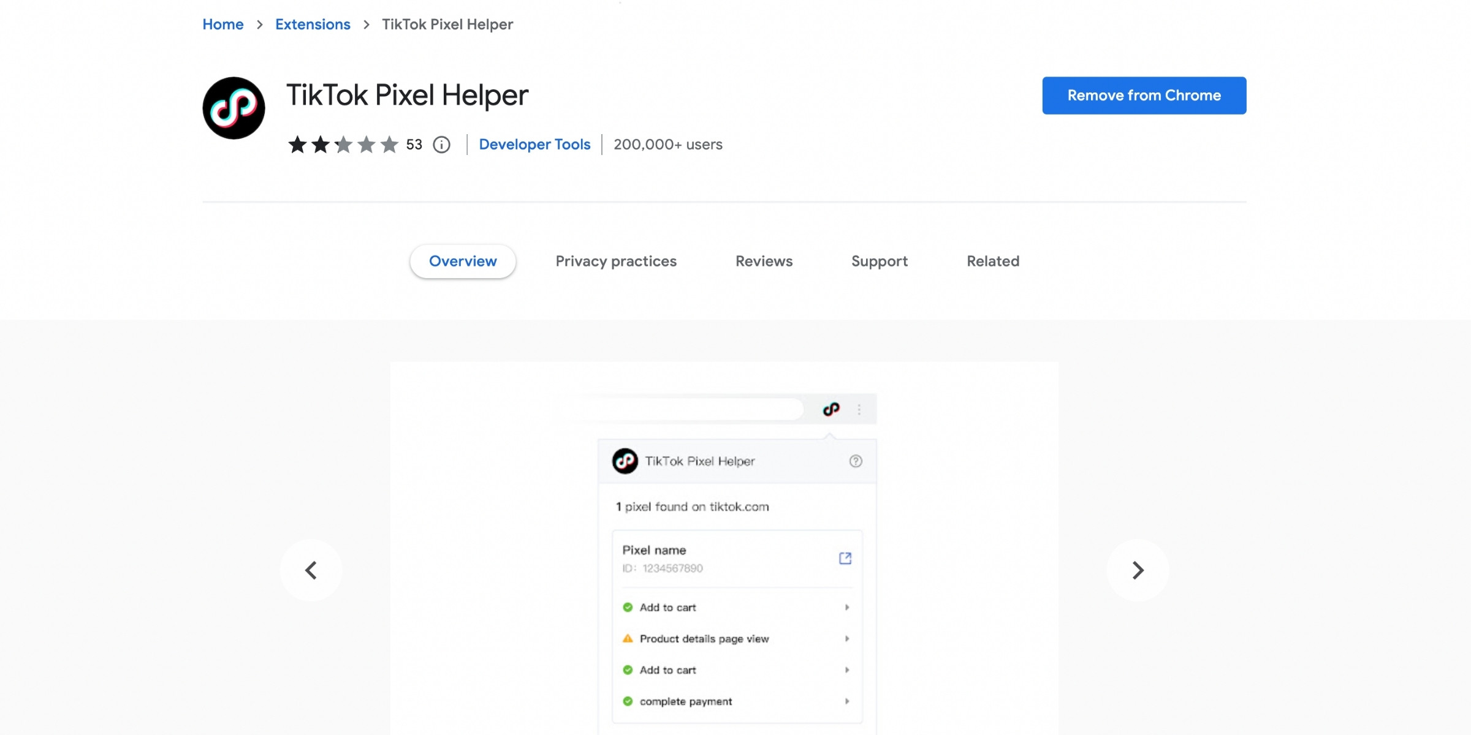
Task: Click the rating info circle icon
Action: (441, 145)
